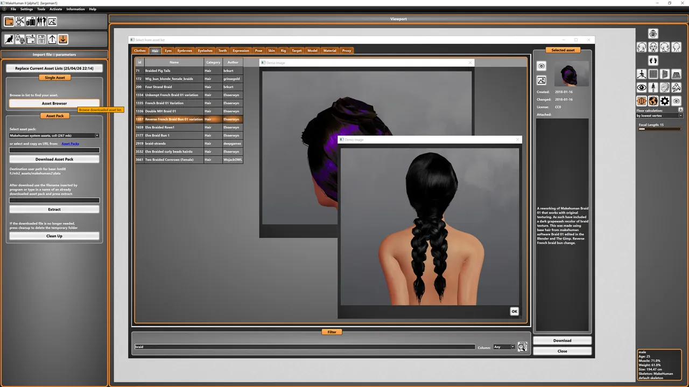Click the black cat base mesh icon

[9, 39]
